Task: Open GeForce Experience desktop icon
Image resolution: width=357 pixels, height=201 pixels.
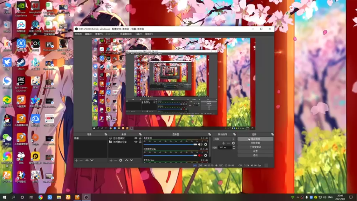Action: pos(21,9)
